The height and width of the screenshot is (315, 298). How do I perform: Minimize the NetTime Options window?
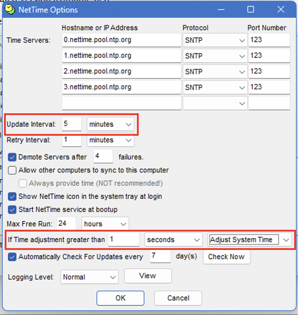[x=221, y=10]
